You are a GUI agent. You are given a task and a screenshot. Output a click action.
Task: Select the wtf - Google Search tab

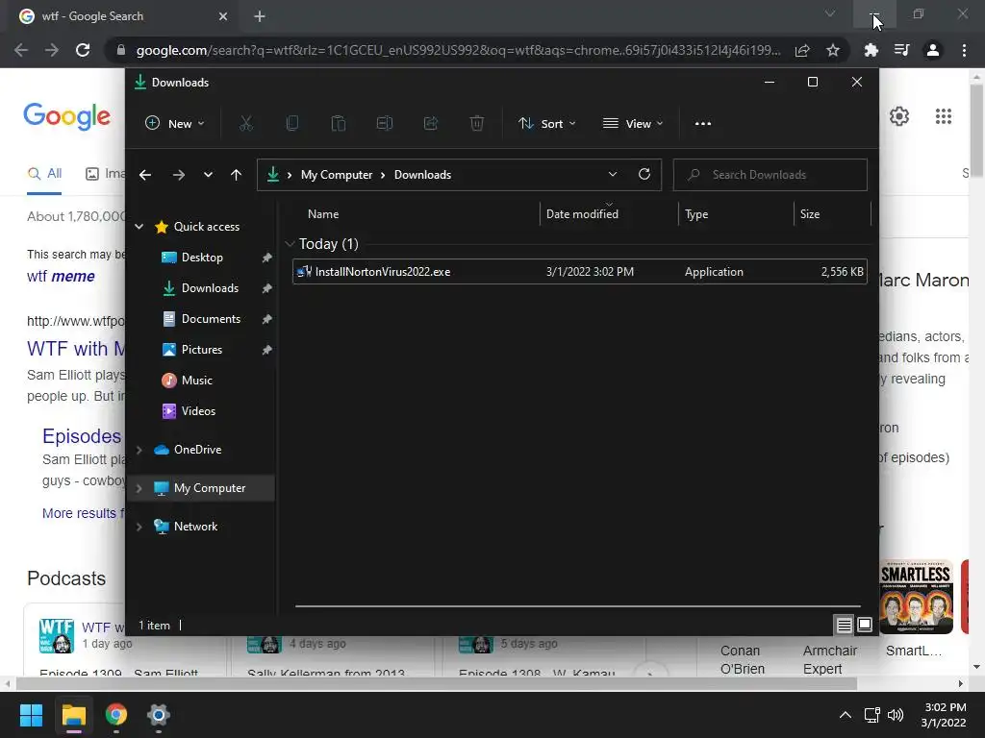[122, 16]
